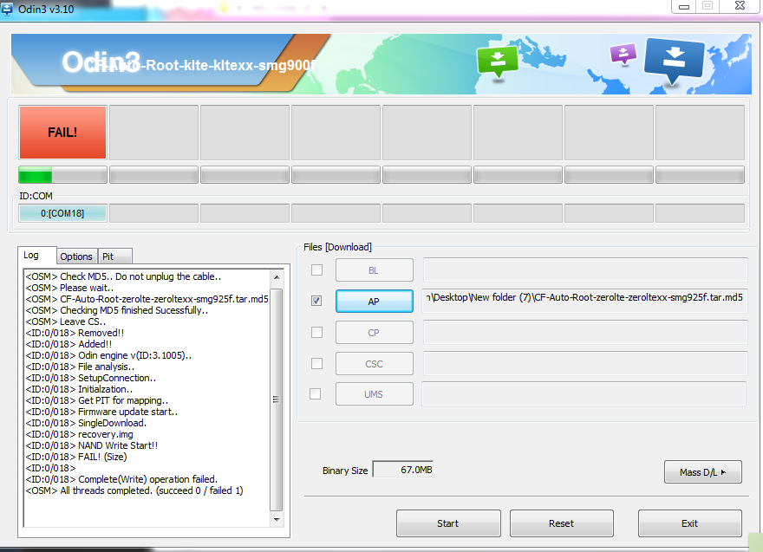
Task: Click the 'ID:COM' label
Action: click(36, 196)
